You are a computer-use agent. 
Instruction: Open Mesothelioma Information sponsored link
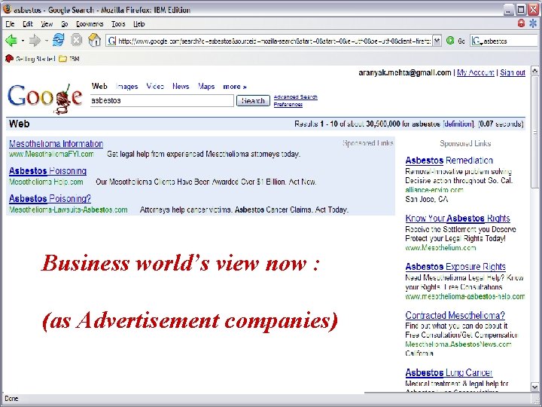[56, 144]
